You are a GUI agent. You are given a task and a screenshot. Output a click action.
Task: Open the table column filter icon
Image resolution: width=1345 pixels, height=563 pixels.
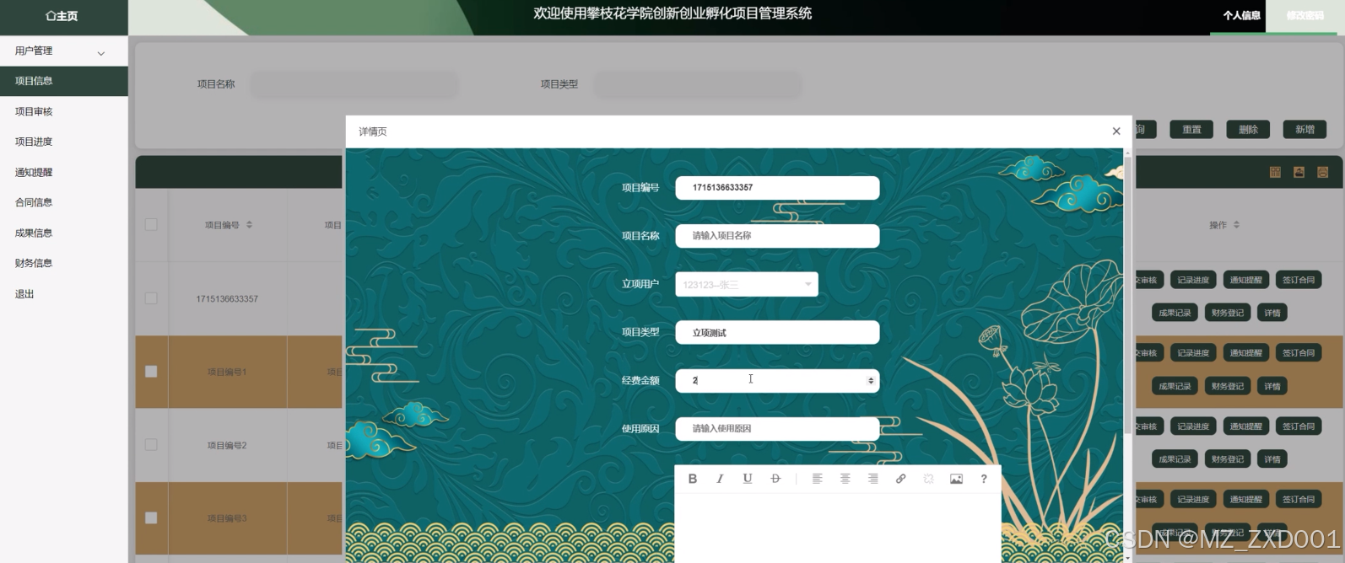(1275, 172)
